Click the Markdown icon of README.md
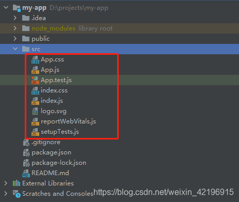 tap(26, 173)
